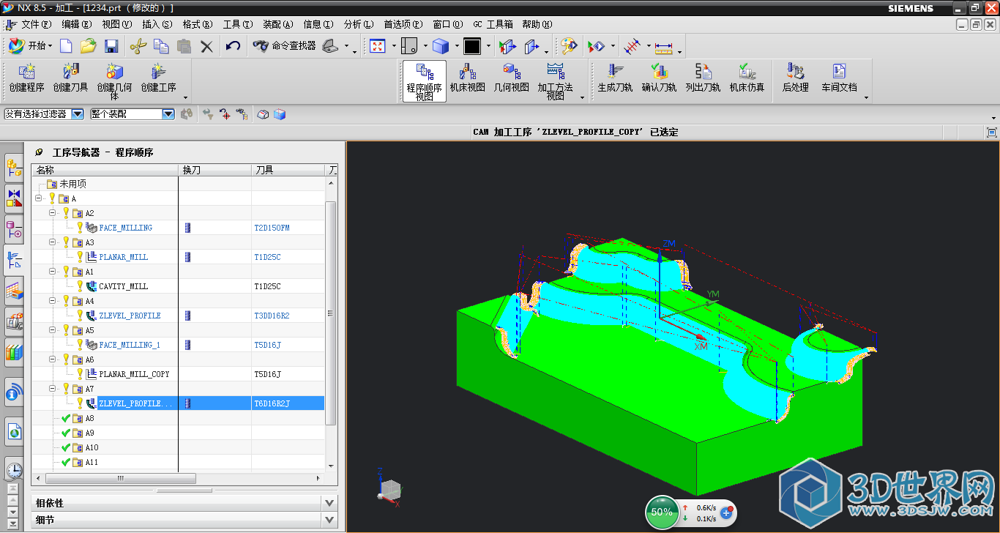Click 创建刀具 create tool icon
Image resolution: width=1000 pixels, height=533 pixels.
pos(70,79)
